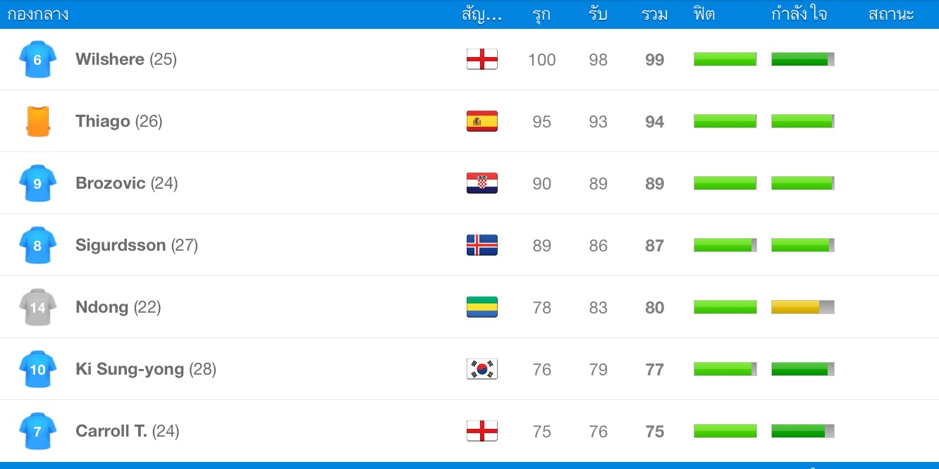Image resolution: width=939 pixels, height=469 pixels.
Task: Tap Carroll T.'s overall rating 75
Action: tap(655, 431)
